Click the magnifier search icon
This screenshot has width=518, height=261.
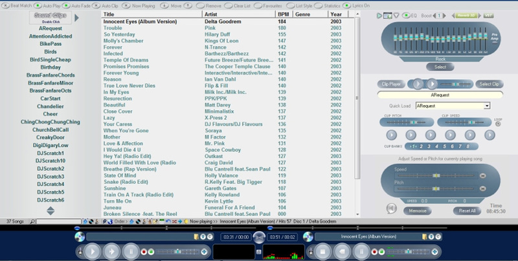pos(32,221)
